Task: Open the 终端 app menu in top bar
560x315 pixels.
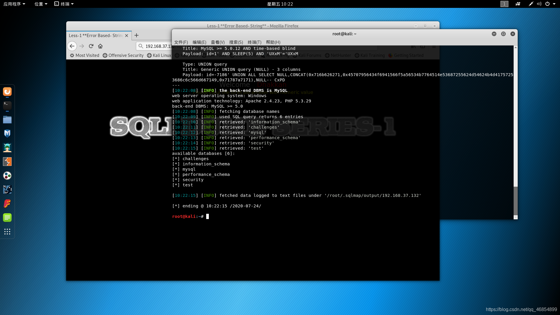Action: (x=64, y=4)
